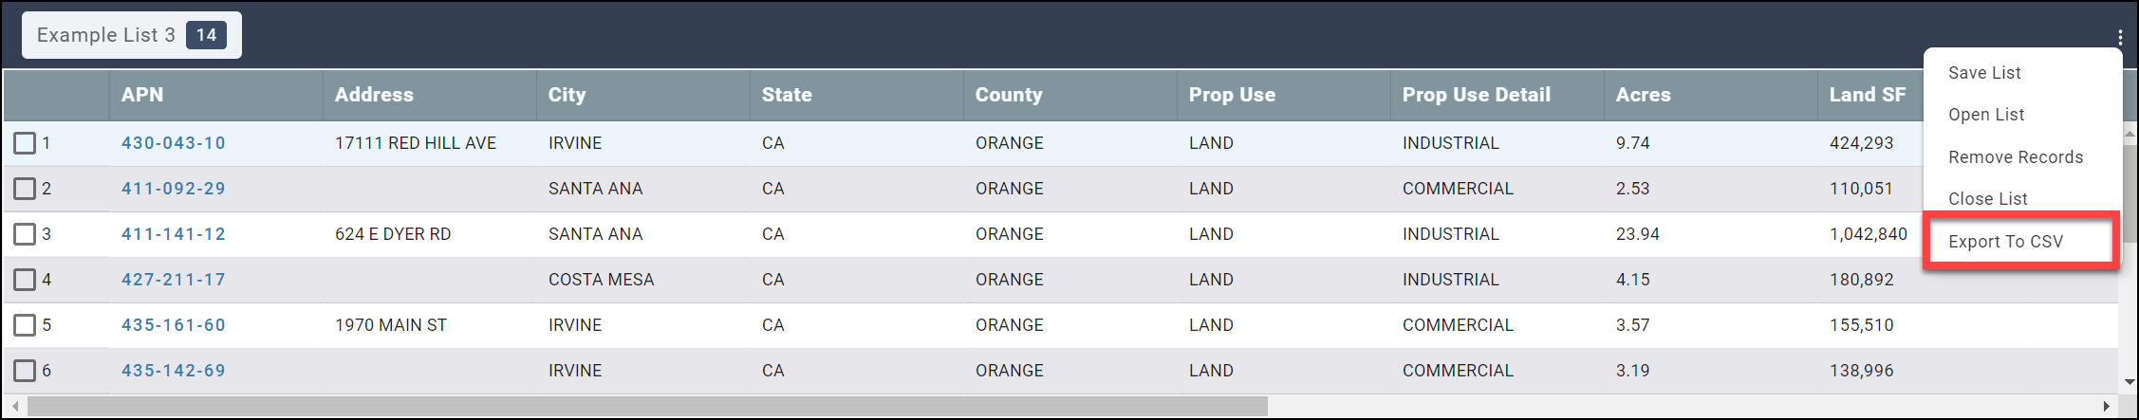Screen dimensions: 2139x420
Task: Check the checkbox for row 1
Action: 25,143
